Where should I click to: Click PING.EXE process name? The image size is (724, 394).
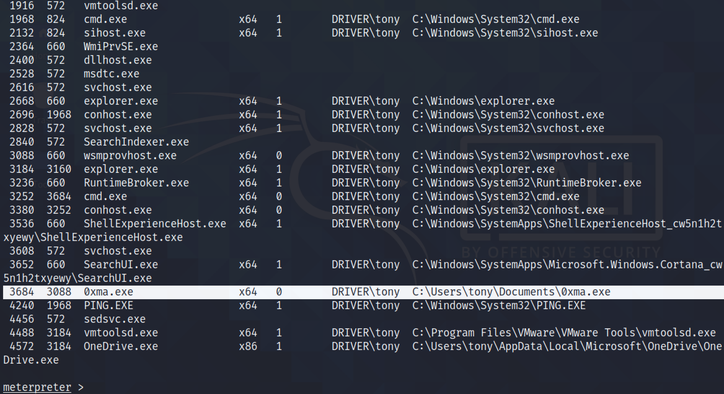pos(108,305)
